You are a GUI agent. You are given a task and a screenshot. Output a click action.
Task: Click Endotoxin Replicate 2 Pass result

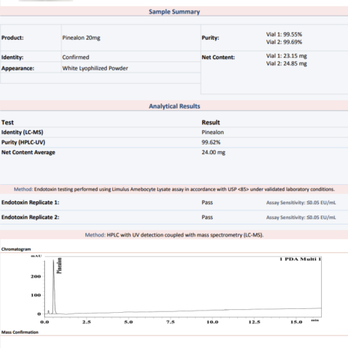(207, 217)
